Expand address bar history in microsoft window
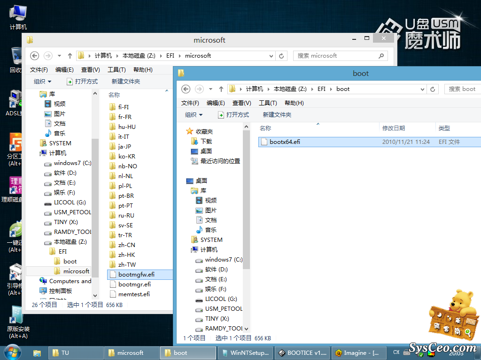 click(271, 56)
